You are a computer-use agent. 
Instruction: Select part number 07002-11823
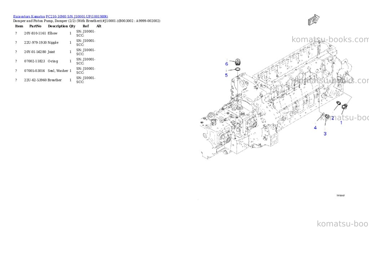34,61
